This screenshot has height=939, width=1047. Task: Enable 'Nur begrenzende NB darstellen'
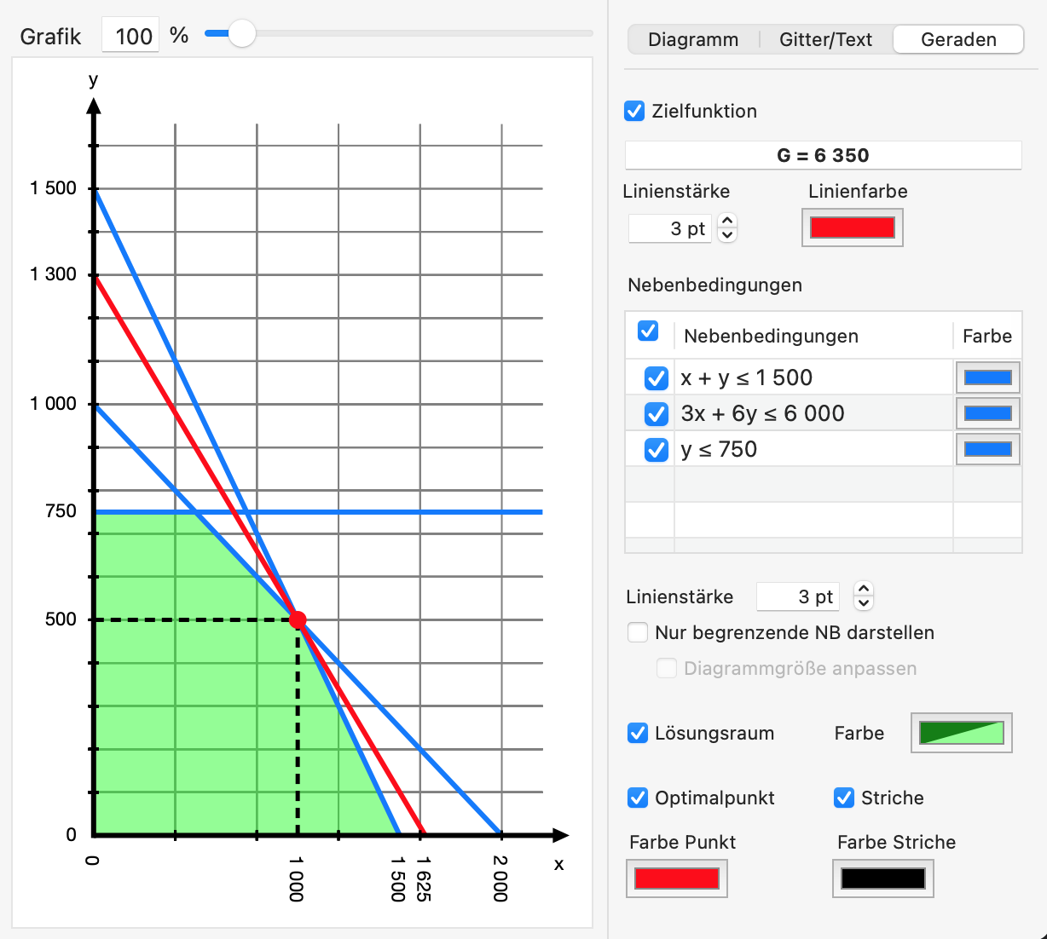click(x=637, y=632)
